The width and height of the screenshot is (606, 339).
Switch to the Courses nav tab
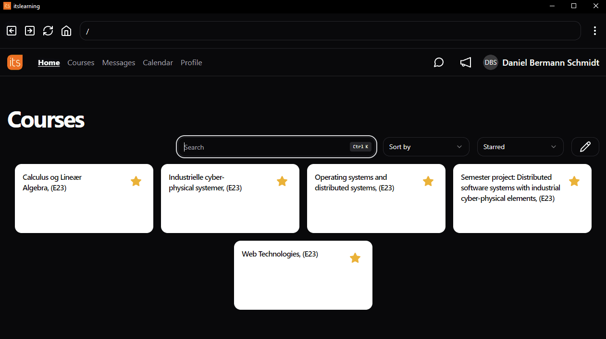click(x=81, y=62)
